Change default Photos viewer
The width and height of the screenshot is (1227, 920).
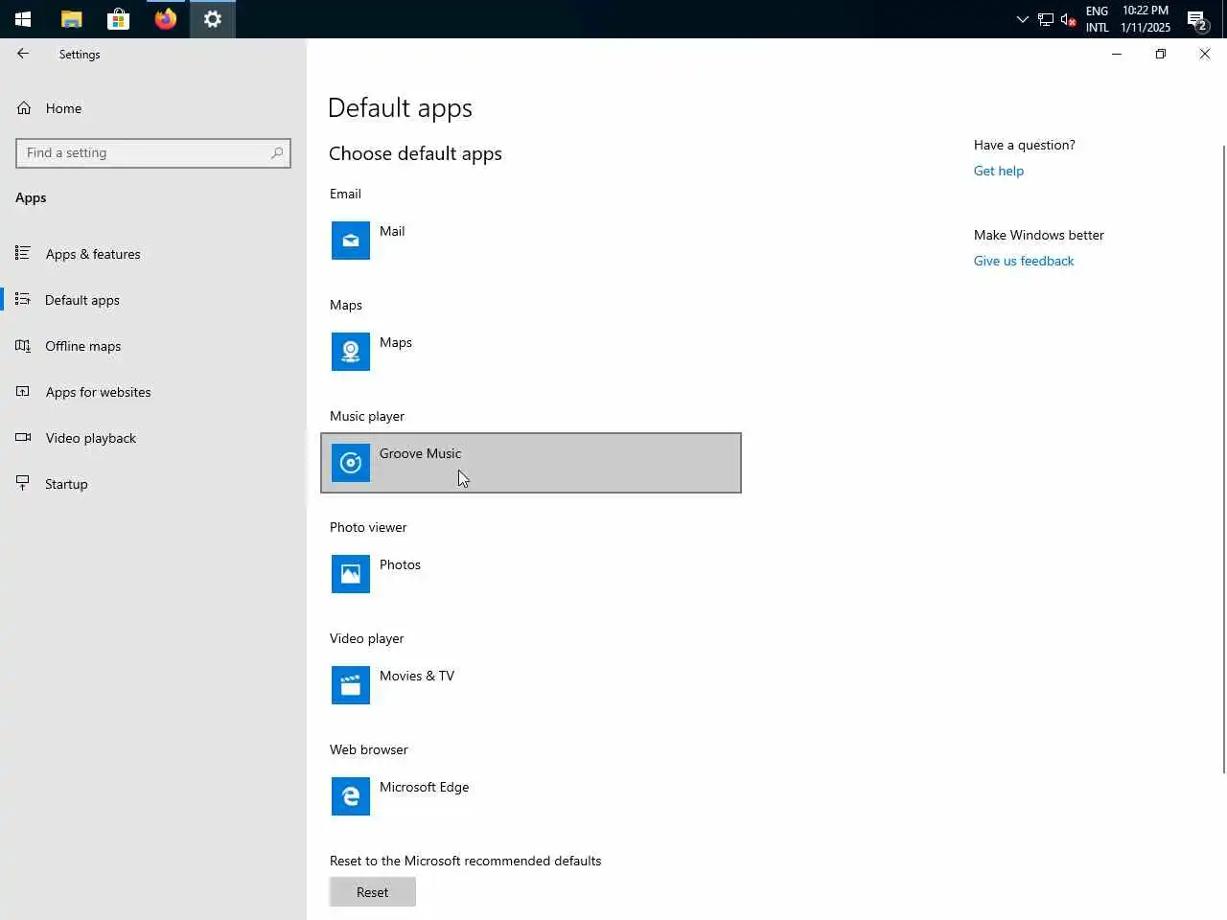coord(531,574)
